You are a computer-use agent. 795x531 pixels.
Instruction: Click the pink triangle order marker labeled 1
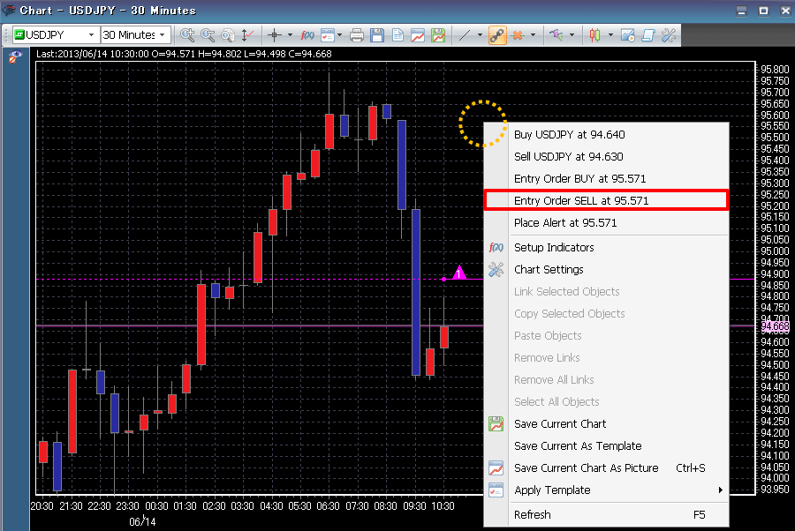pos(458,273)
